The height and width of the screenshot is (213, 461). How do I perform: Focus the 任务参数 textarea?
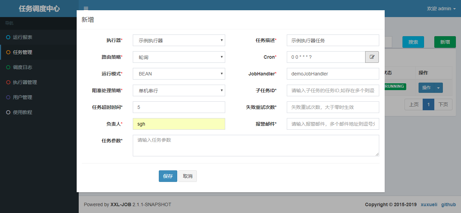click(x=256, y=145)
